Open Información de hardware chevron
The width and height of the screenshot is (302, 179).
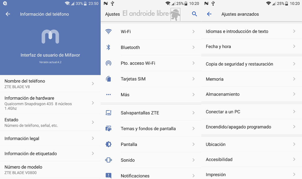point(93,103)
